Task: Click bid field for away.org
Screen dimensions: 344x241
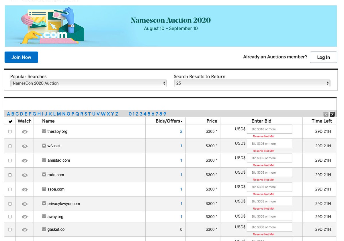Action: point(269,216)
